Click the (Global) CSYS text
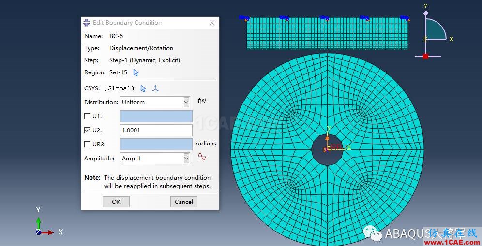The height and width of the screenshot is (246, 482). [119, 88]
